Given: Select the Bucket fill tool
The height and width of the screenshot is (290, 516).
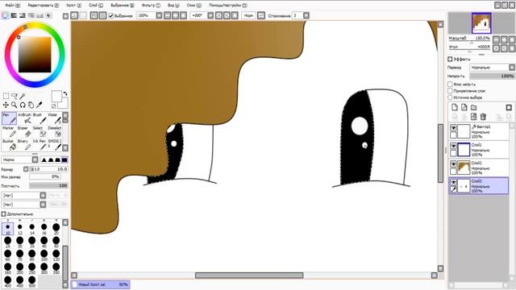Looking at the screenshot, I should coord(9,145).
